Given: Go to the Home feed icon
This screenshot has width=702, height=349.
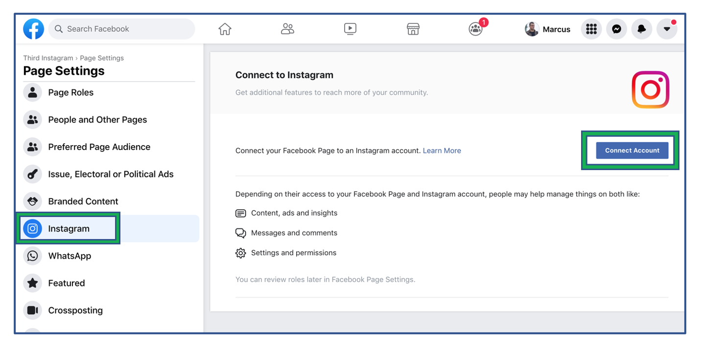Looking at the screenshot, I should coord(225,29).
